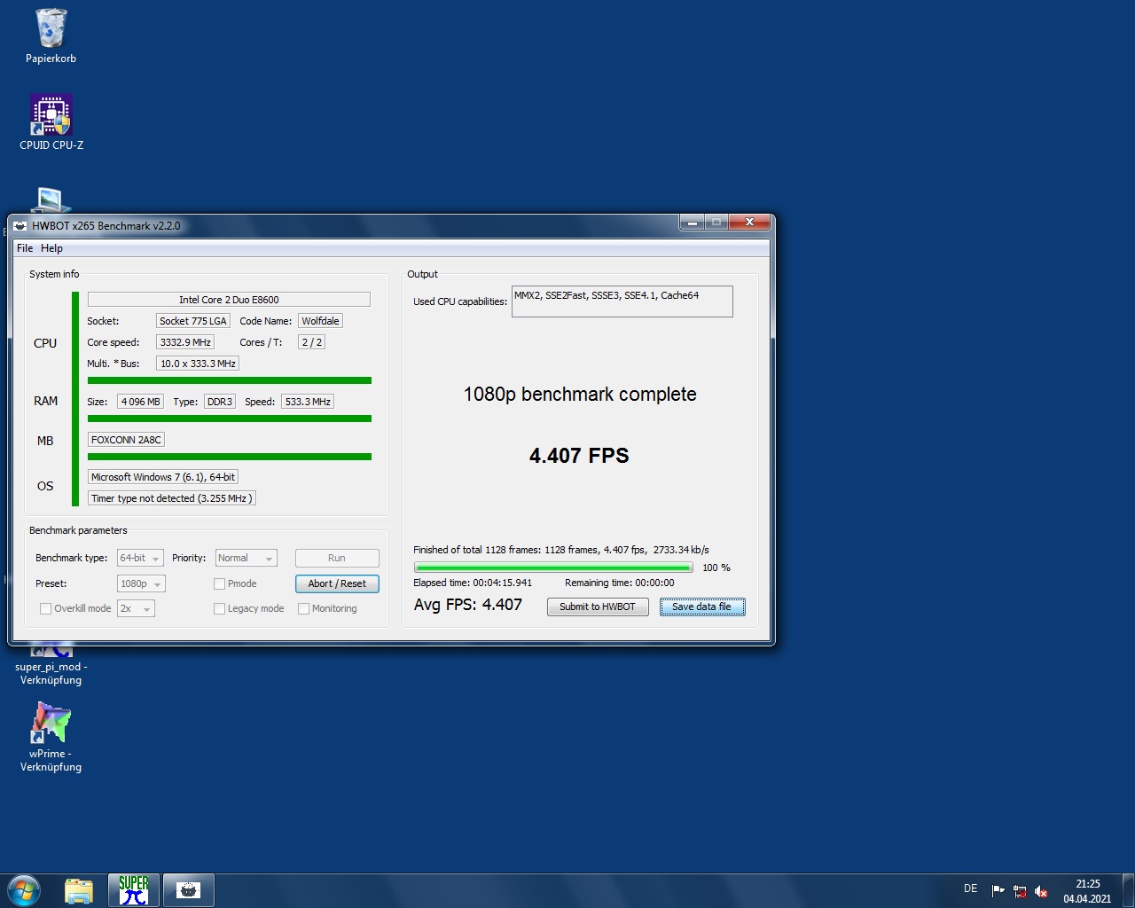This screenshot has height=908, width=1135.
Task: Toggle the Monitoring checkbox
Action: (x=303, y=609)
